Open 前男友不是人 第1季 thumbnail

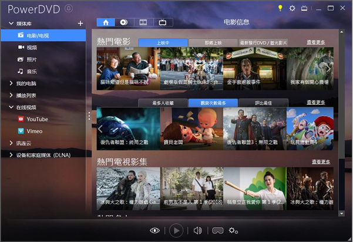point(191,189)
